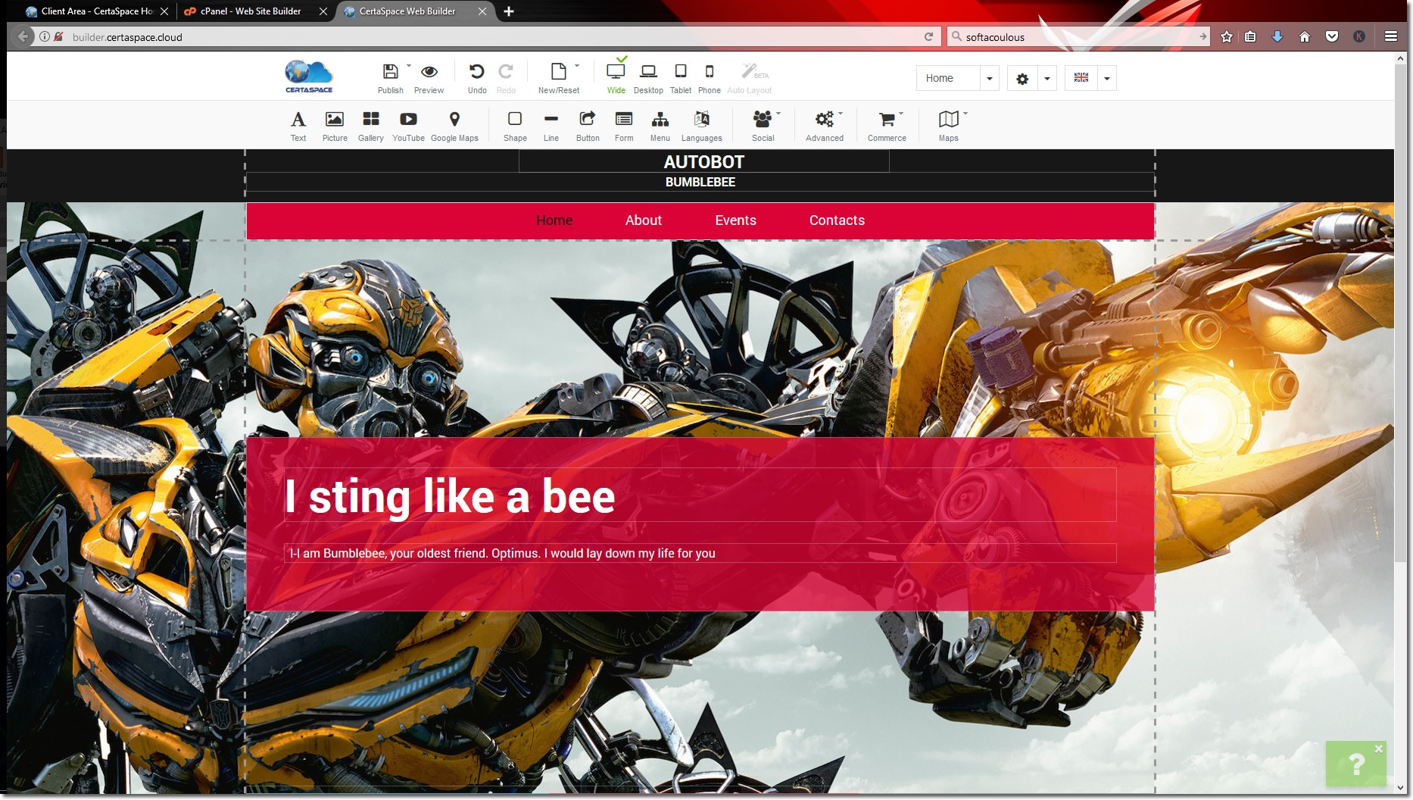Expand the language flag dropdown arrow

click(1107, 78)
